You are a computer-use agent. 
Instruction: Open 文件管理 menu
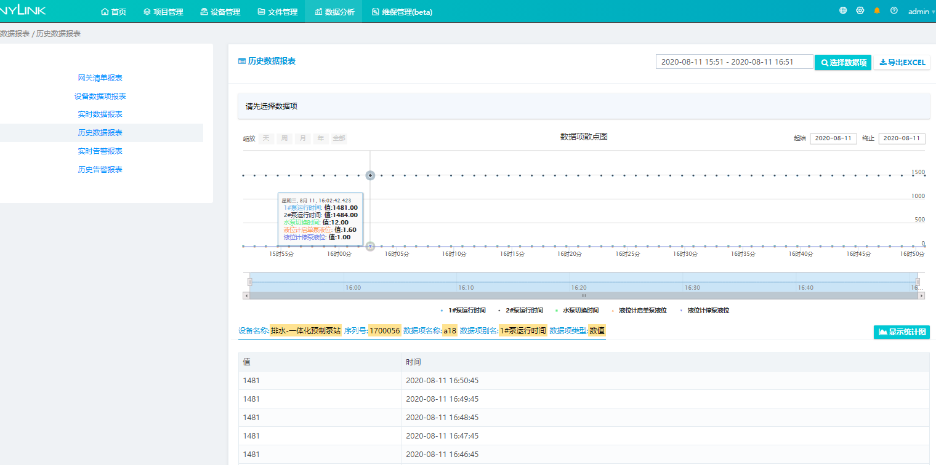click(278, 12)
